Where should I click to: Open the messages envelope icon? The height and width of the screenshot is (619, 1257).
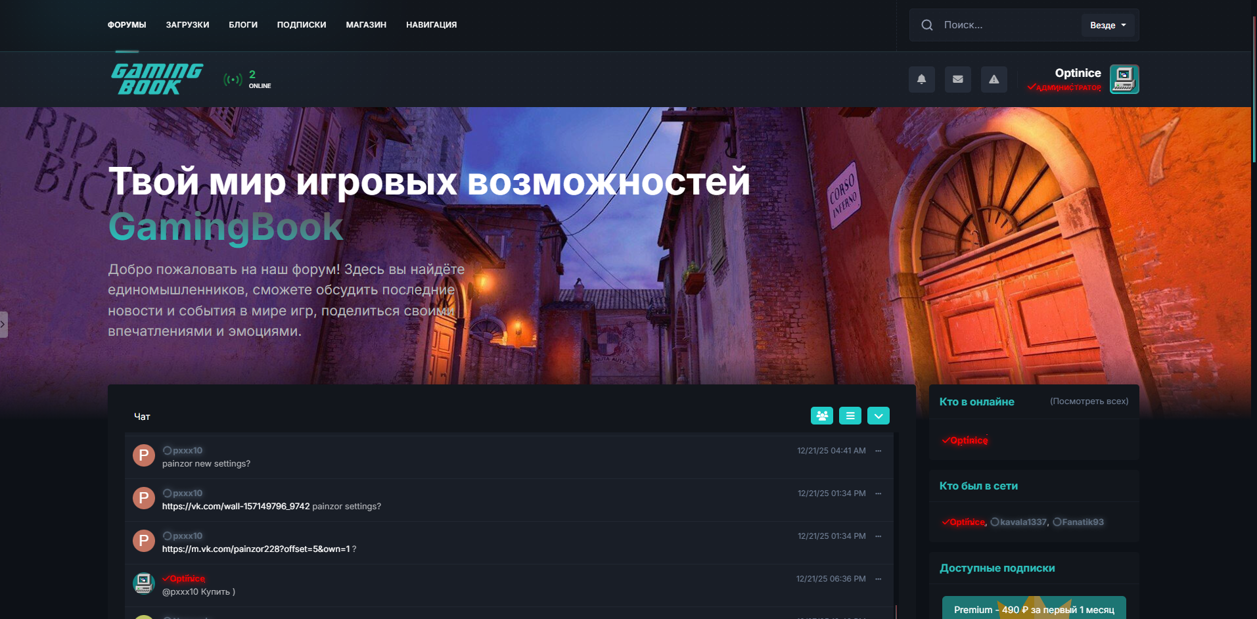point(957,80)
